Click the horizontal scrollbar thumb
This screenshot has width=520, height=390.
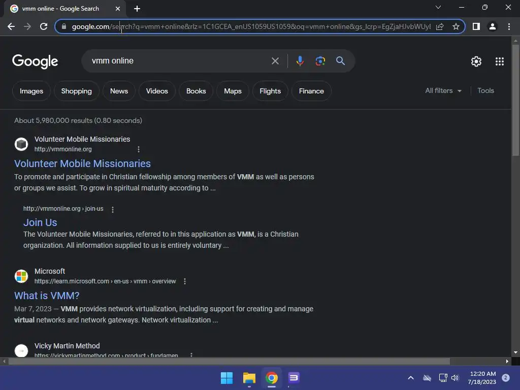click(229, 361)
